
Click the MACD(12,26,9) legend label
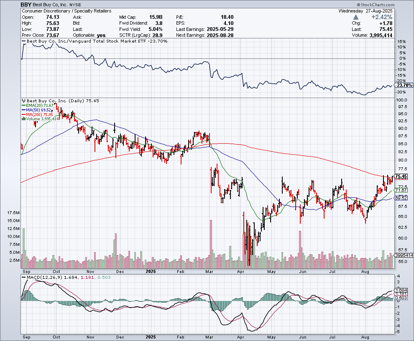(x=45, y=277)
